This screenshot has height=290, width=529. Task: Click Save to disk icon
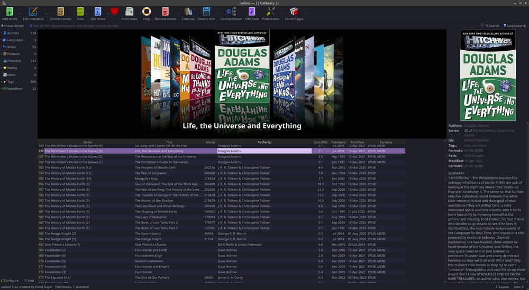(x=206, y=12)
